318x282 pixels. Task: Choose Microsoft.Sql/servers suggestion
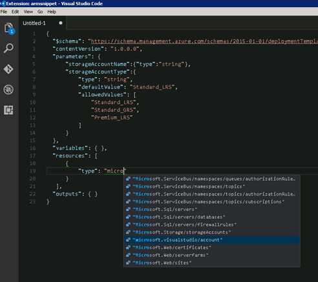coord(212,209)
